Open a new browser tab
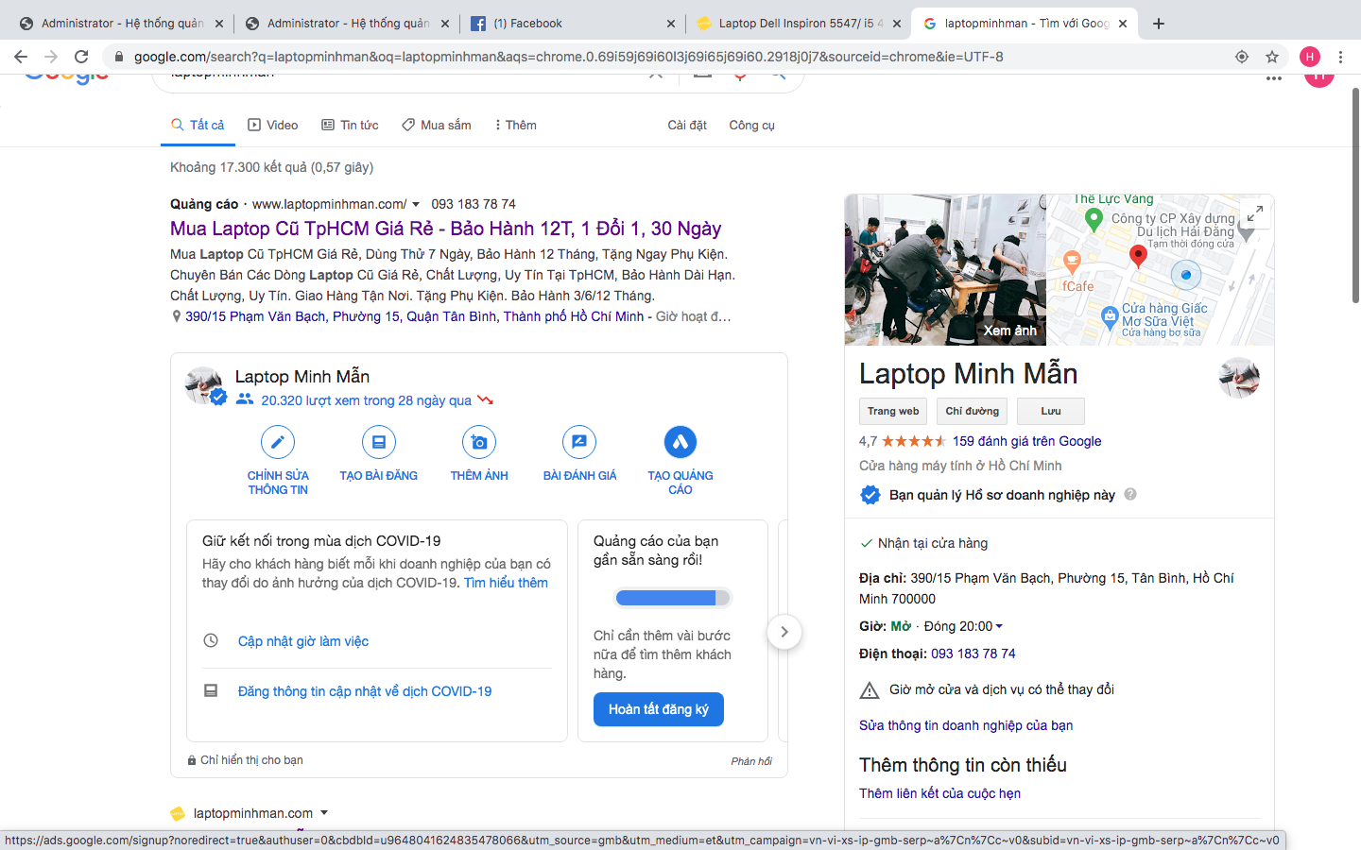Viewport: 1361px width, 850px height. 1159,24
